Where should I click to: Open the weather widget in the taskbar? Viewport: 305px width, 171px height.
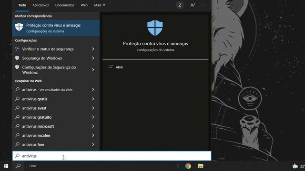pyautogui.click(x=299, y=166)
